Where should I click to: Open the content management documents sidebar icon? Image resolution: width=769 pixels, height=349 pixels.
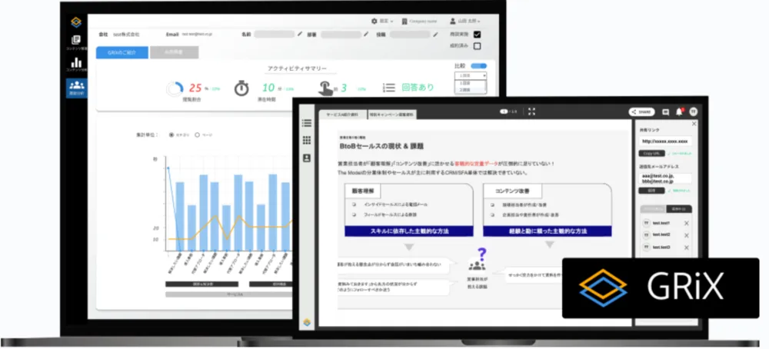(76, 41)
